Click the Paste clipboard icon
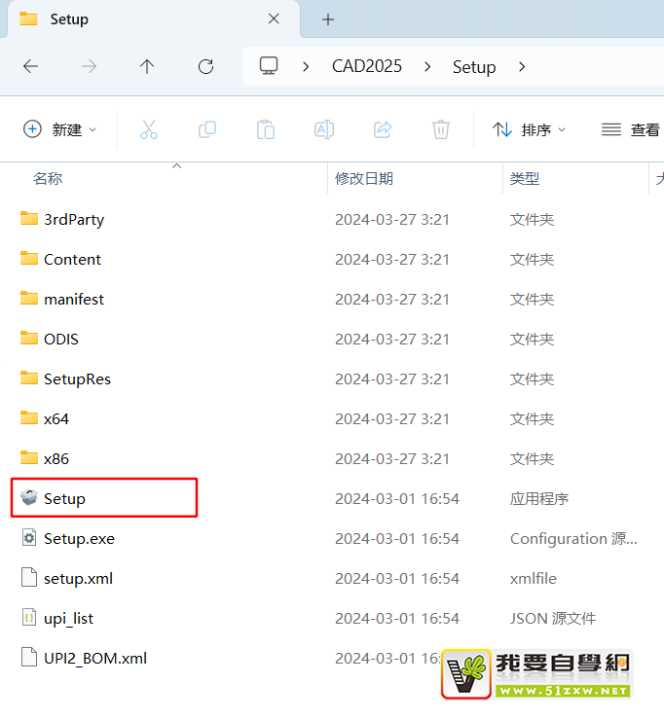 (265, 129)
